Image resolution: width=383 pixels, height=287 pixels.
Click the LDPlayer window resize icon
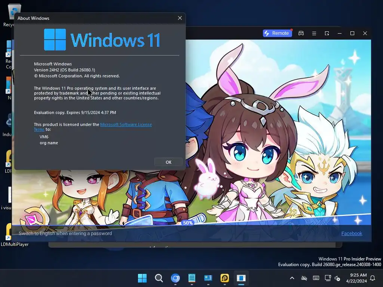(x=327, y=33)
